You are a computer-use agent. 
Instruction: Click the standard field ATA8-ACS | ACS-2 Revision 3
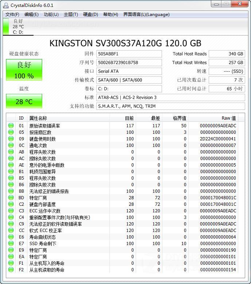[x=171, y=97]
